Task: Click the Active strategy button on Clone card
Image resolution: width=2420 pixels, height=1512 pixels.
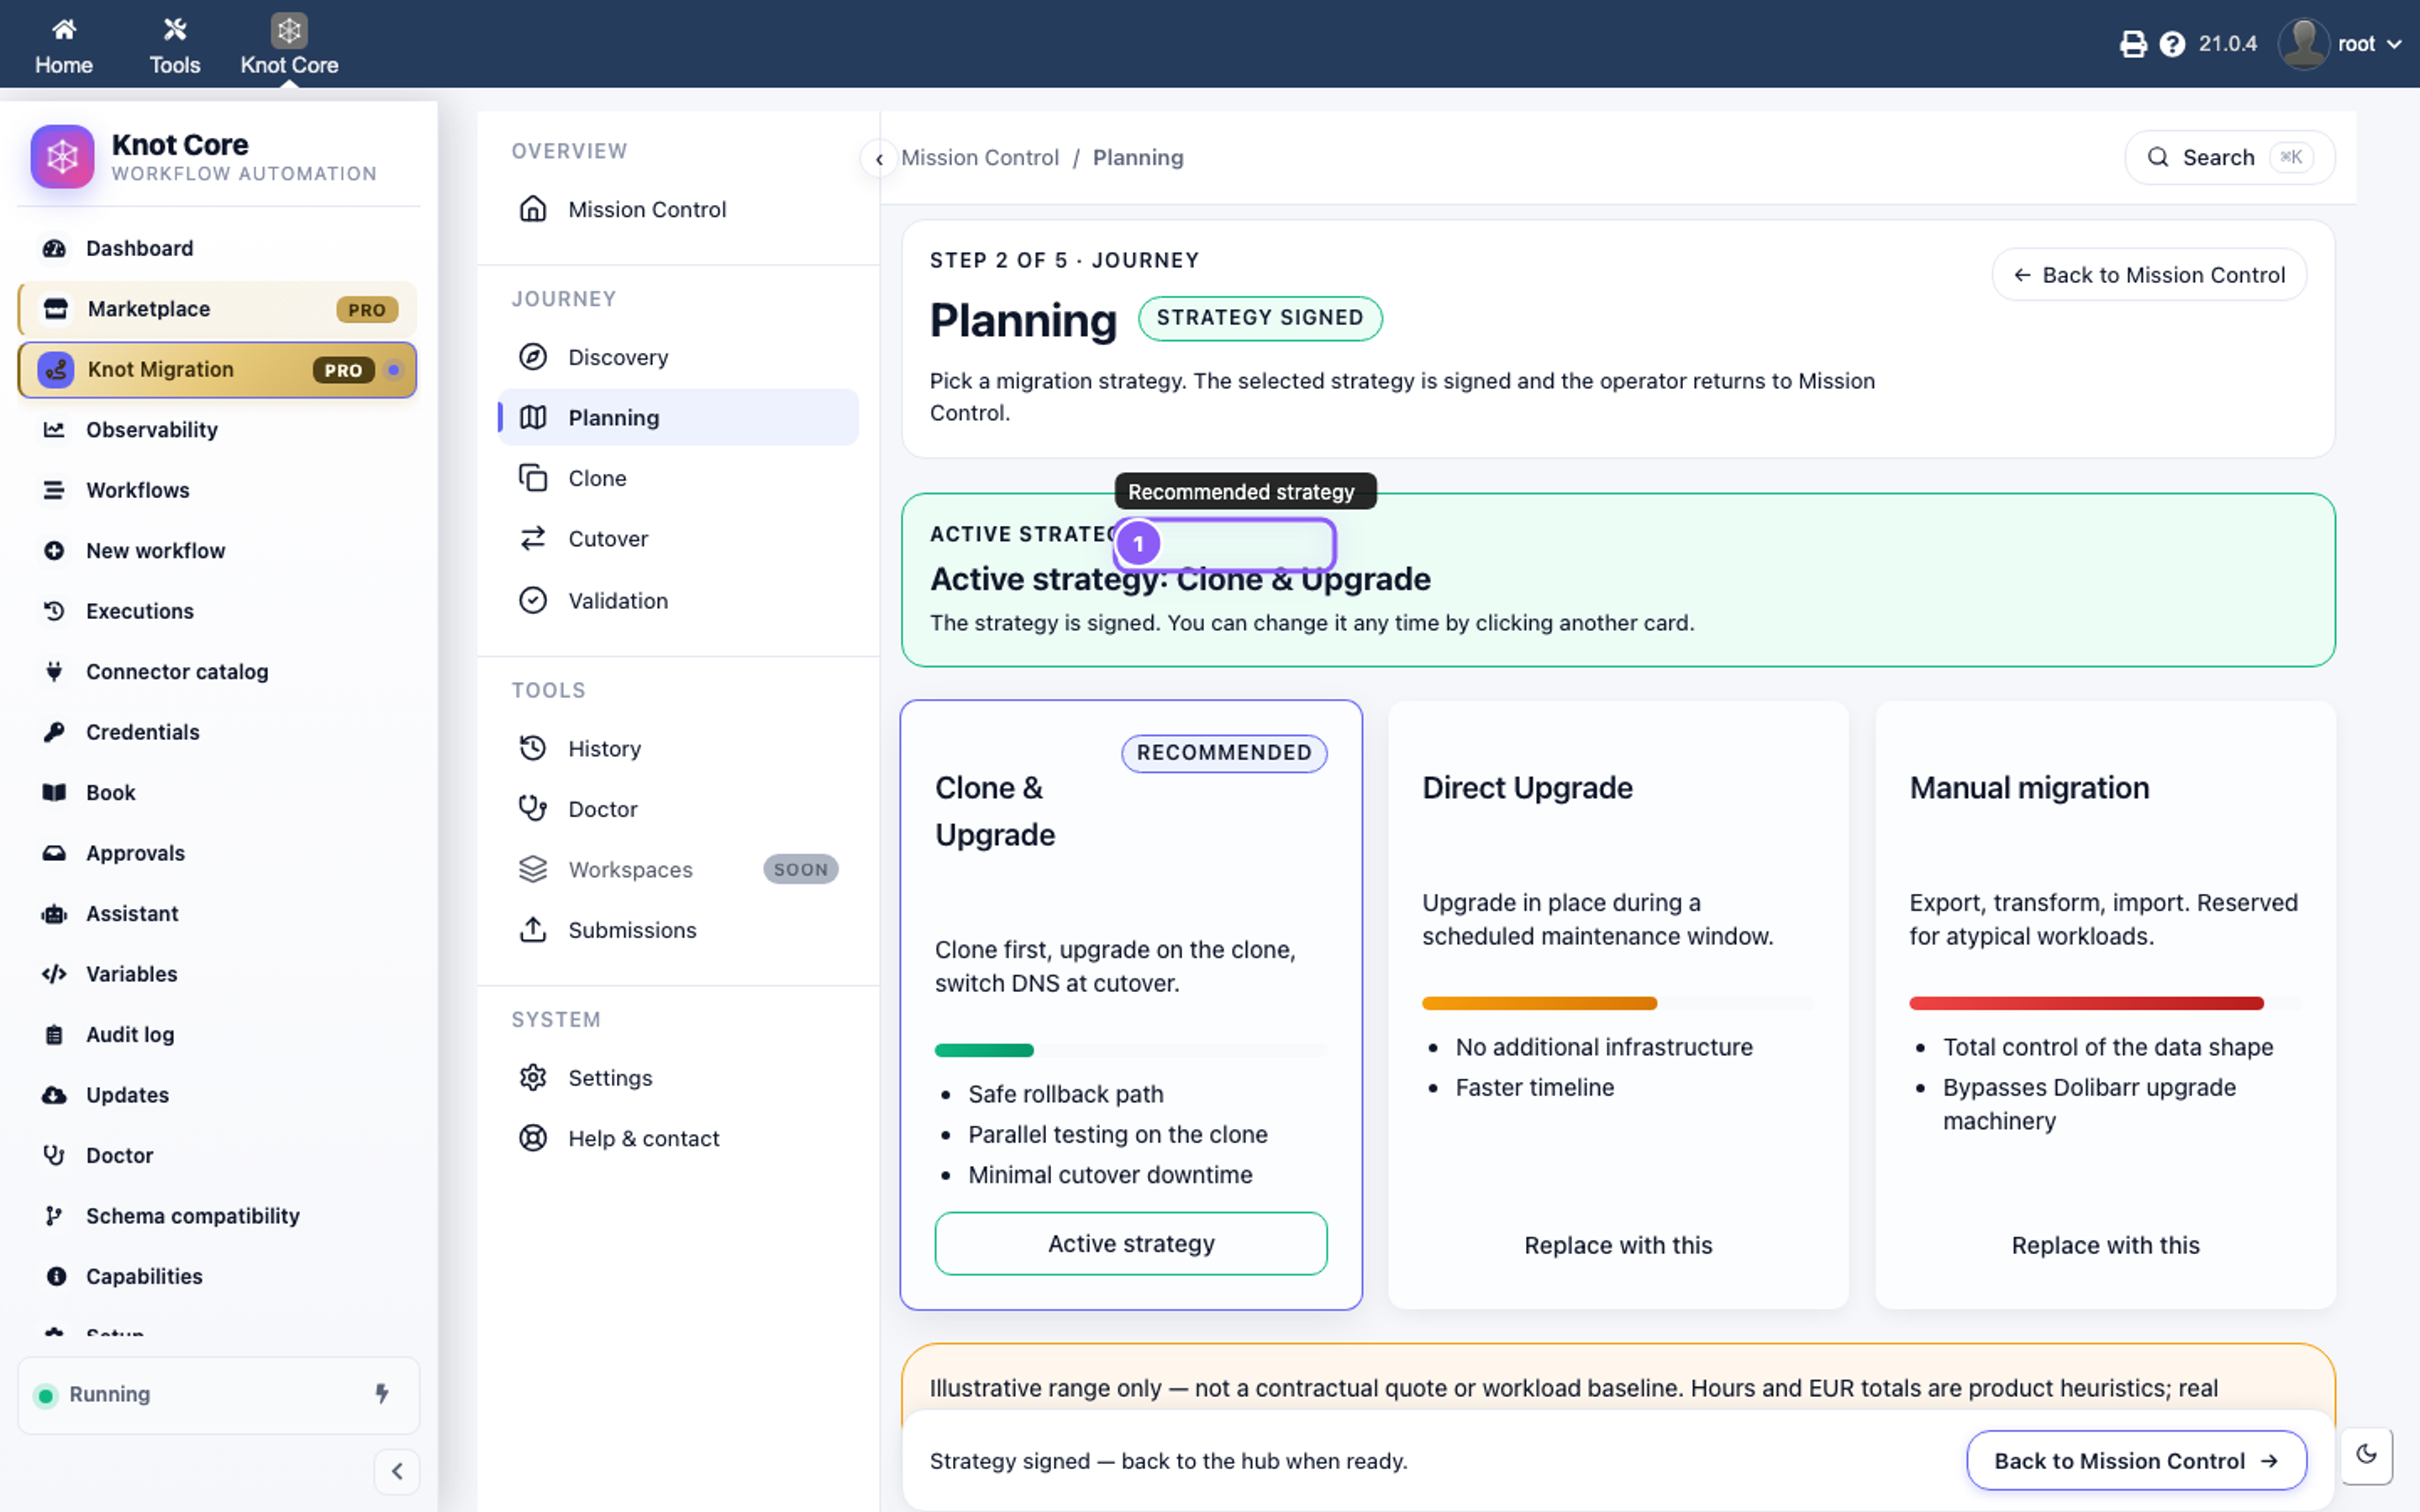Action: pyautogui.click(x=1131, y=1243)
